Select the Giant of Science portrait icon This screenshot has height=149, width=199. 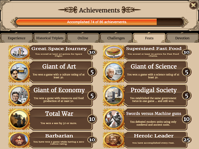[114, 72]
